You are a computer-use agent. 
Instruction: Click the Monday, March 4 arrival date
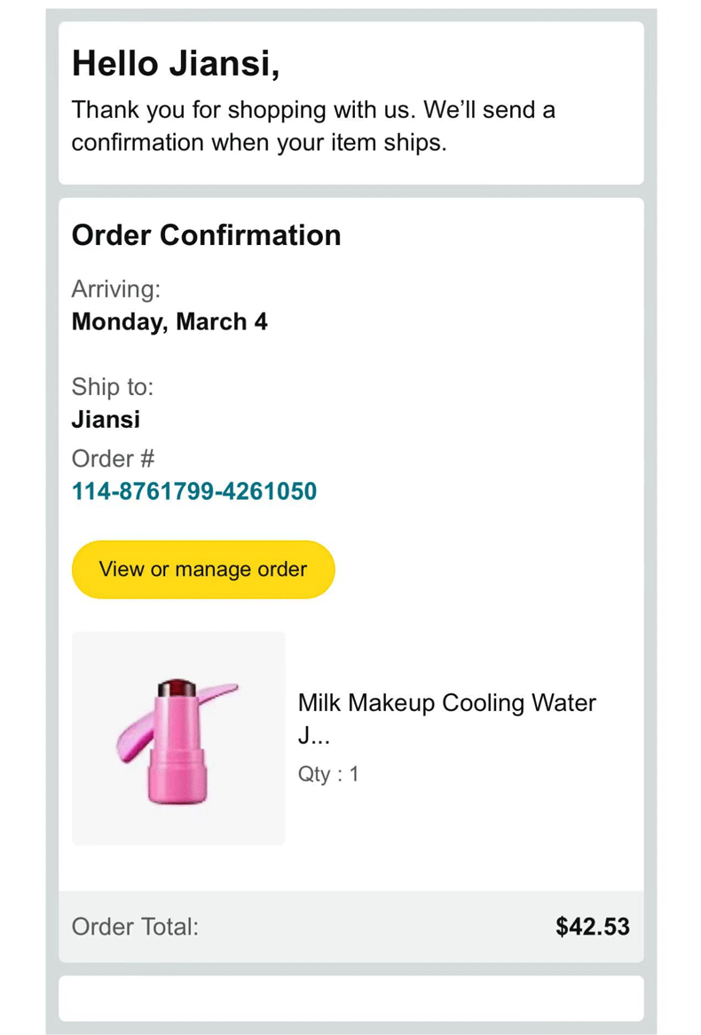(x=169, y=321)
